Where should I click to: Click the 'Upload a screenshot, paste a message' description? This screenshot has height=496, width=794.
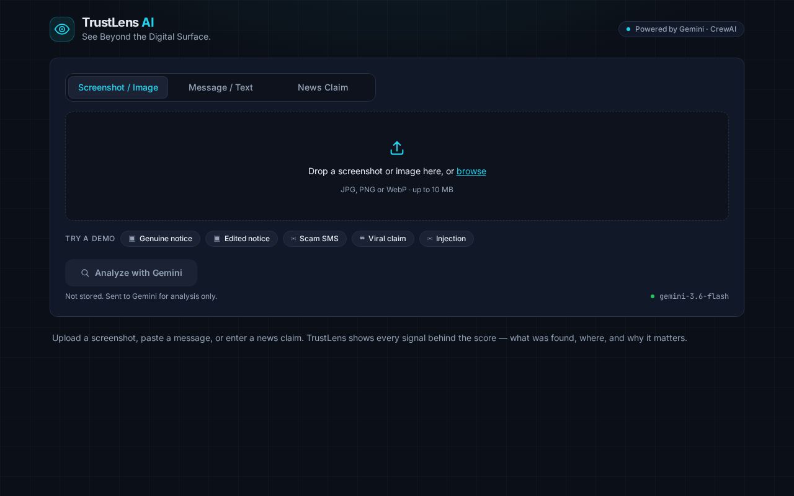pyautogui.click(x=370, y=338)
